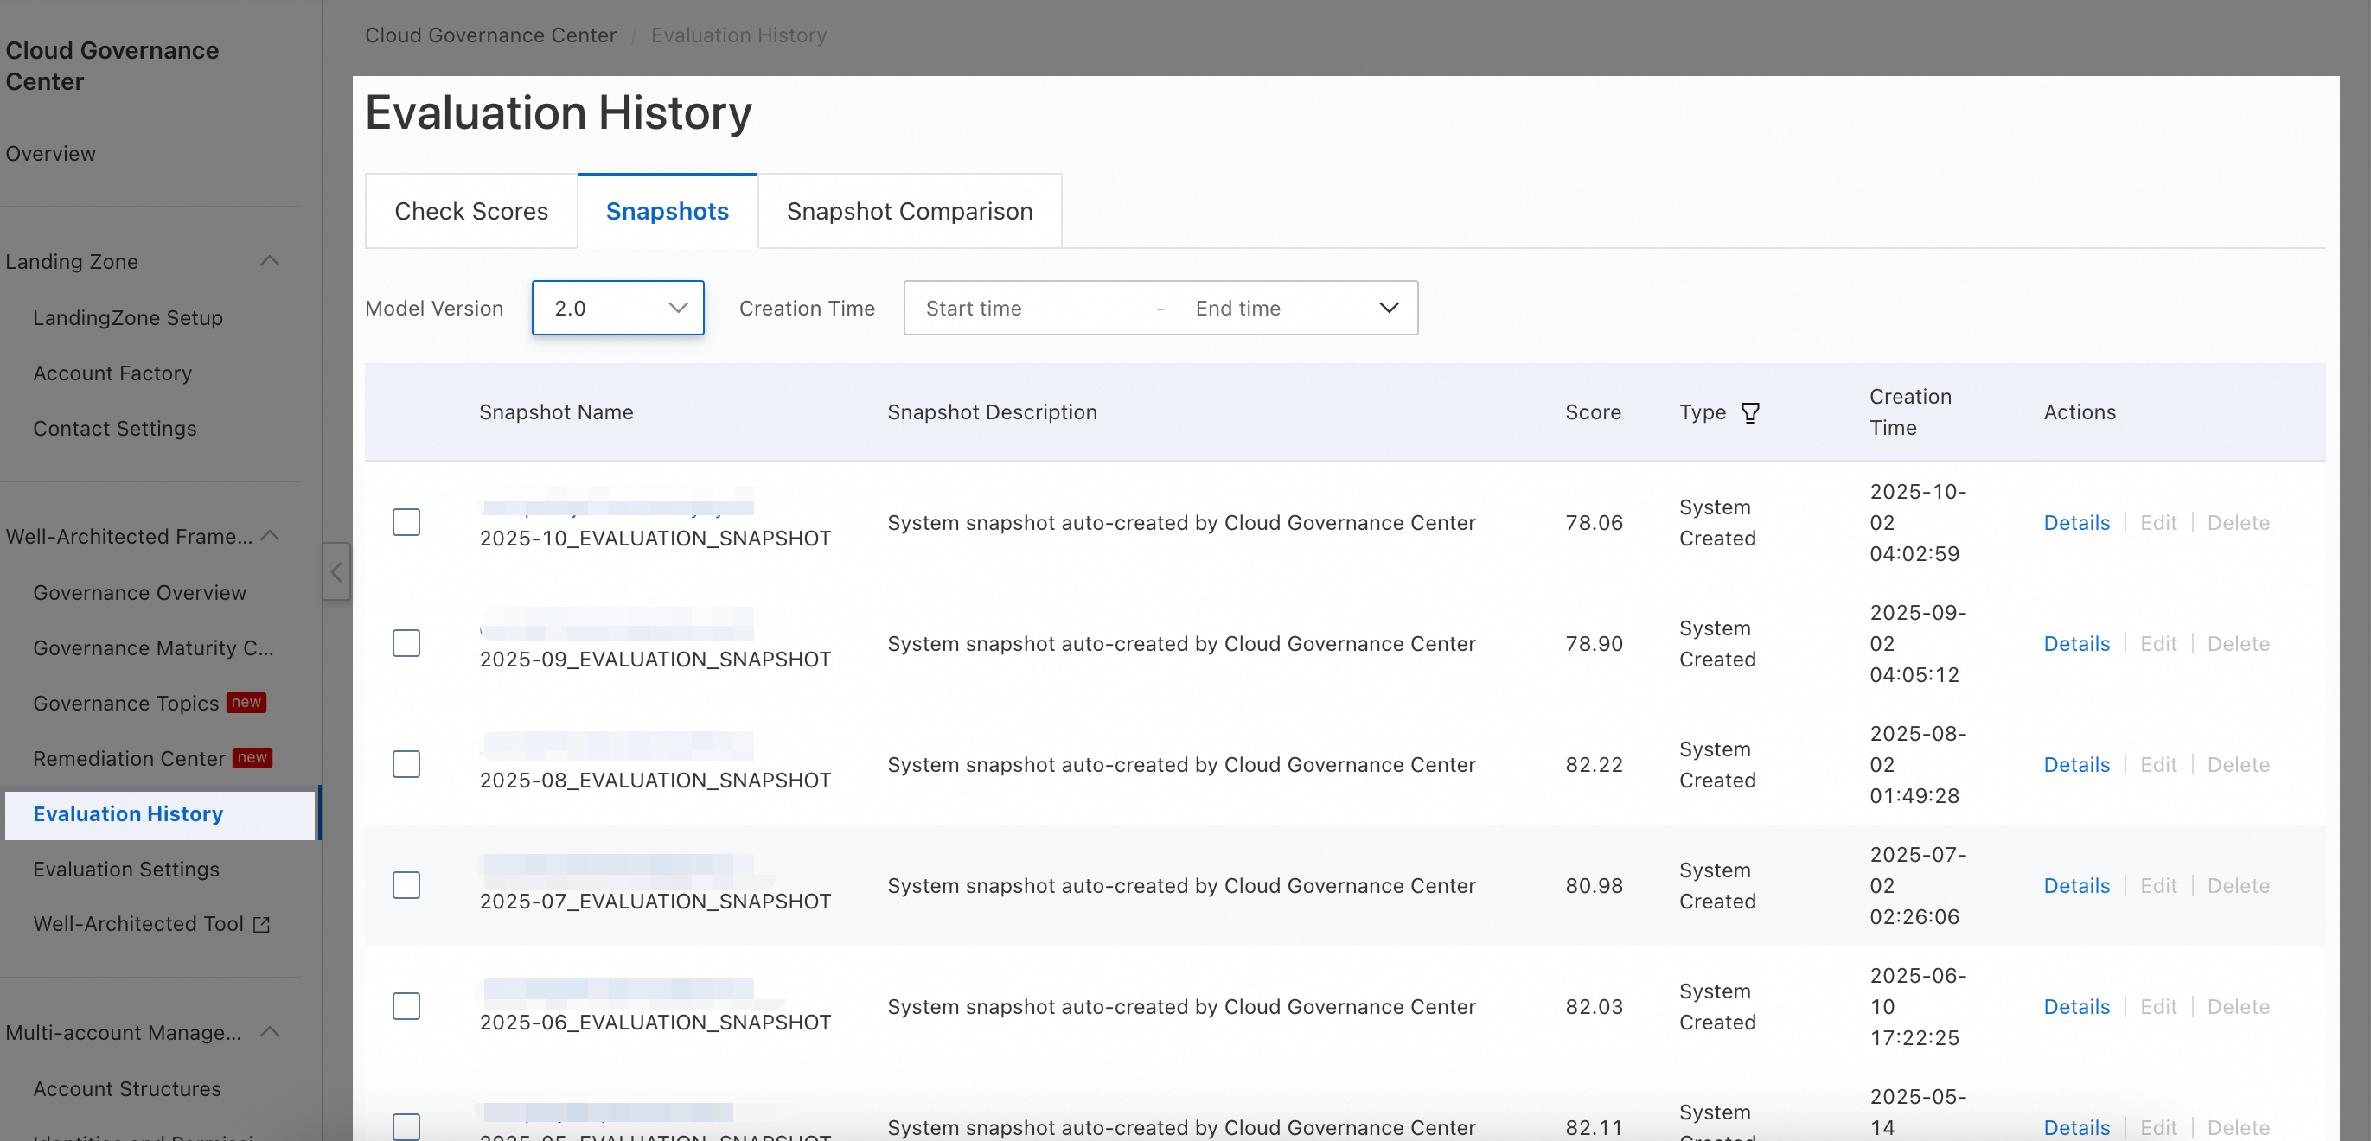2371x1141 pixels.
Task: Collapse the Multi-account Management section chevron
Action: click(x=270, y=1031)
